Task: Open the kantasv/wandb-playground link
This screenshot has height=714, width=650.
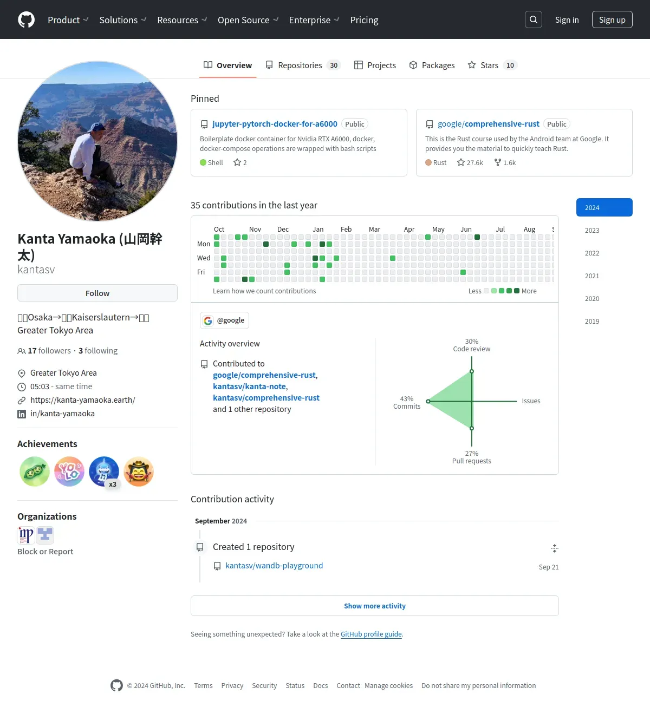Action: pyautogui.click(x=274, y=566)
